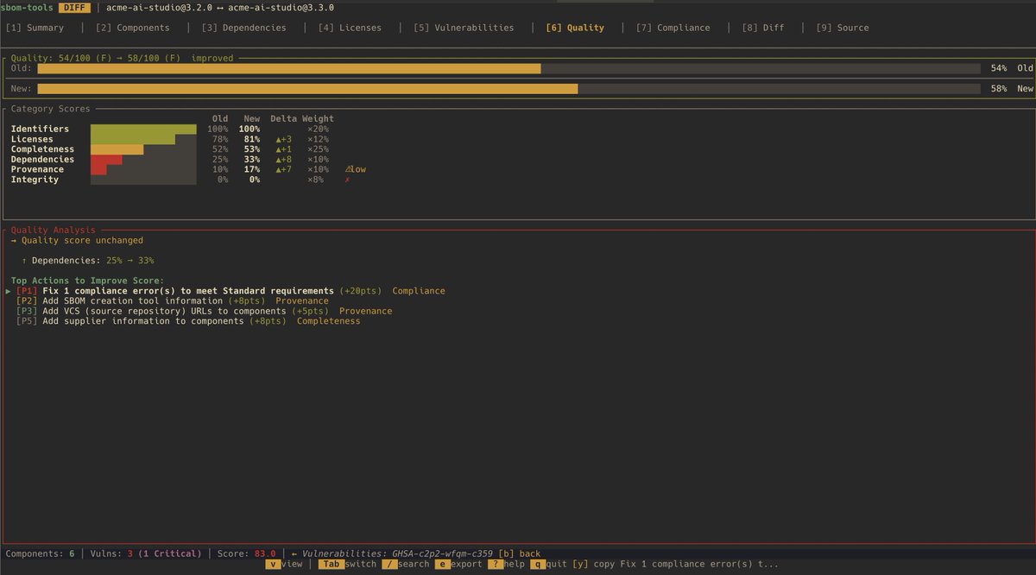
Task: Select P5 Add supplier information action
Action: (188, 321)
